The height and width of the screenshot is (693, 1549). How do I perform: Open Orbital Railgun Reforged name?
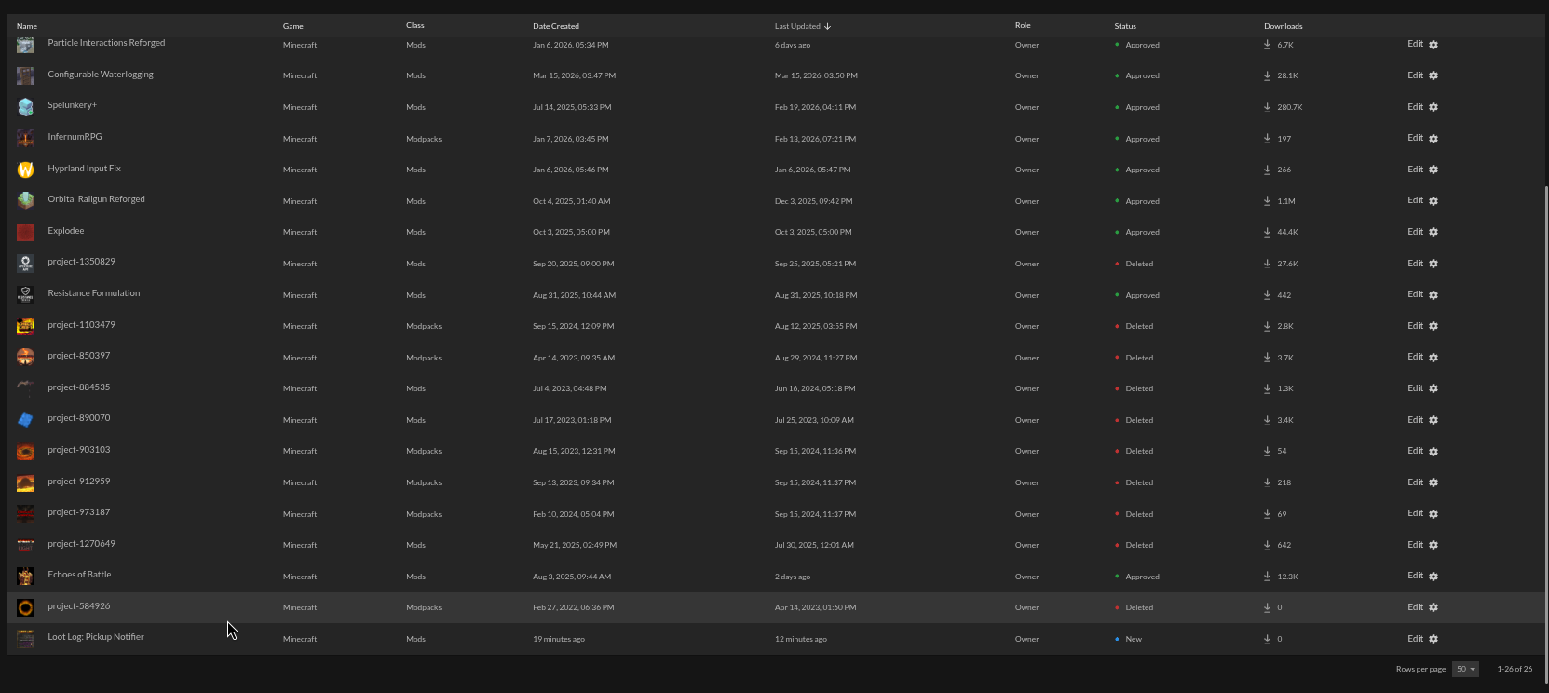pos(96,199)
